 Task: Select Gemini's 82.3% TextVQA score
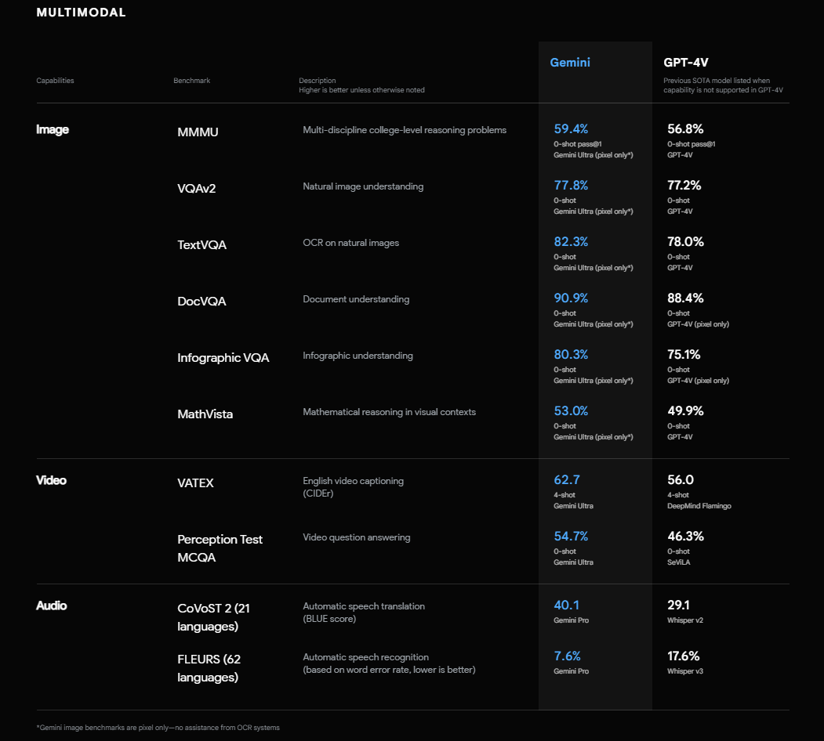click(571, 241)
